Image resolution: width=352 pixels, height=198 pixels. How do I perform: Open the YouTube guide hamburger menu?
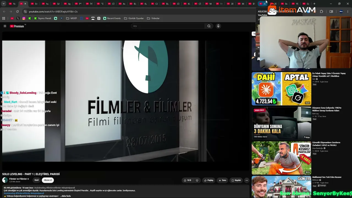(x=5, y=26)
